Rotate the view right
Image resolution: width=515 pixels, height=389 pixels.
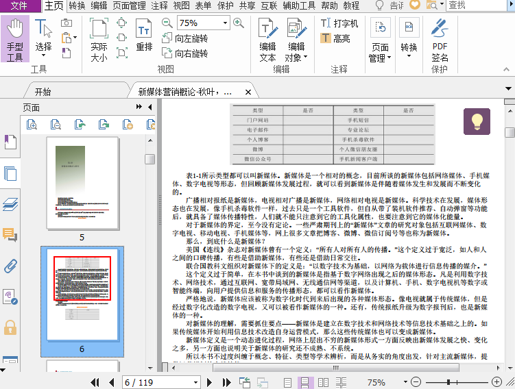pos(184,53)
